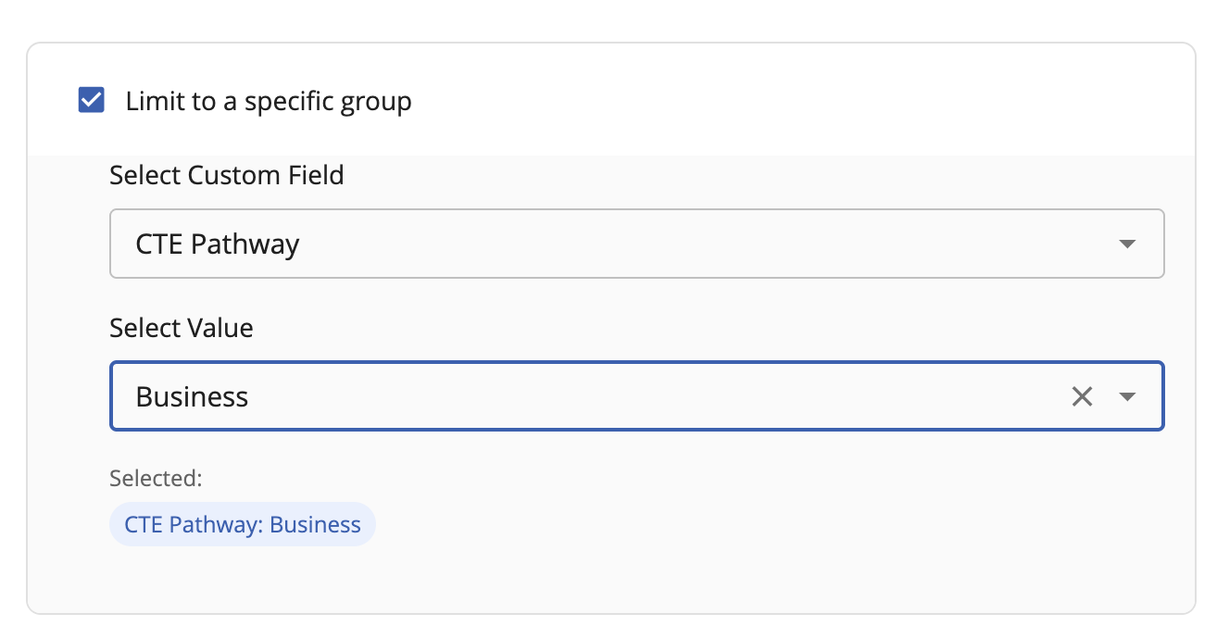The width and height of the screenshot is (1217, 626).
Task: Expand the value options list
Action: coord(1126,397)
